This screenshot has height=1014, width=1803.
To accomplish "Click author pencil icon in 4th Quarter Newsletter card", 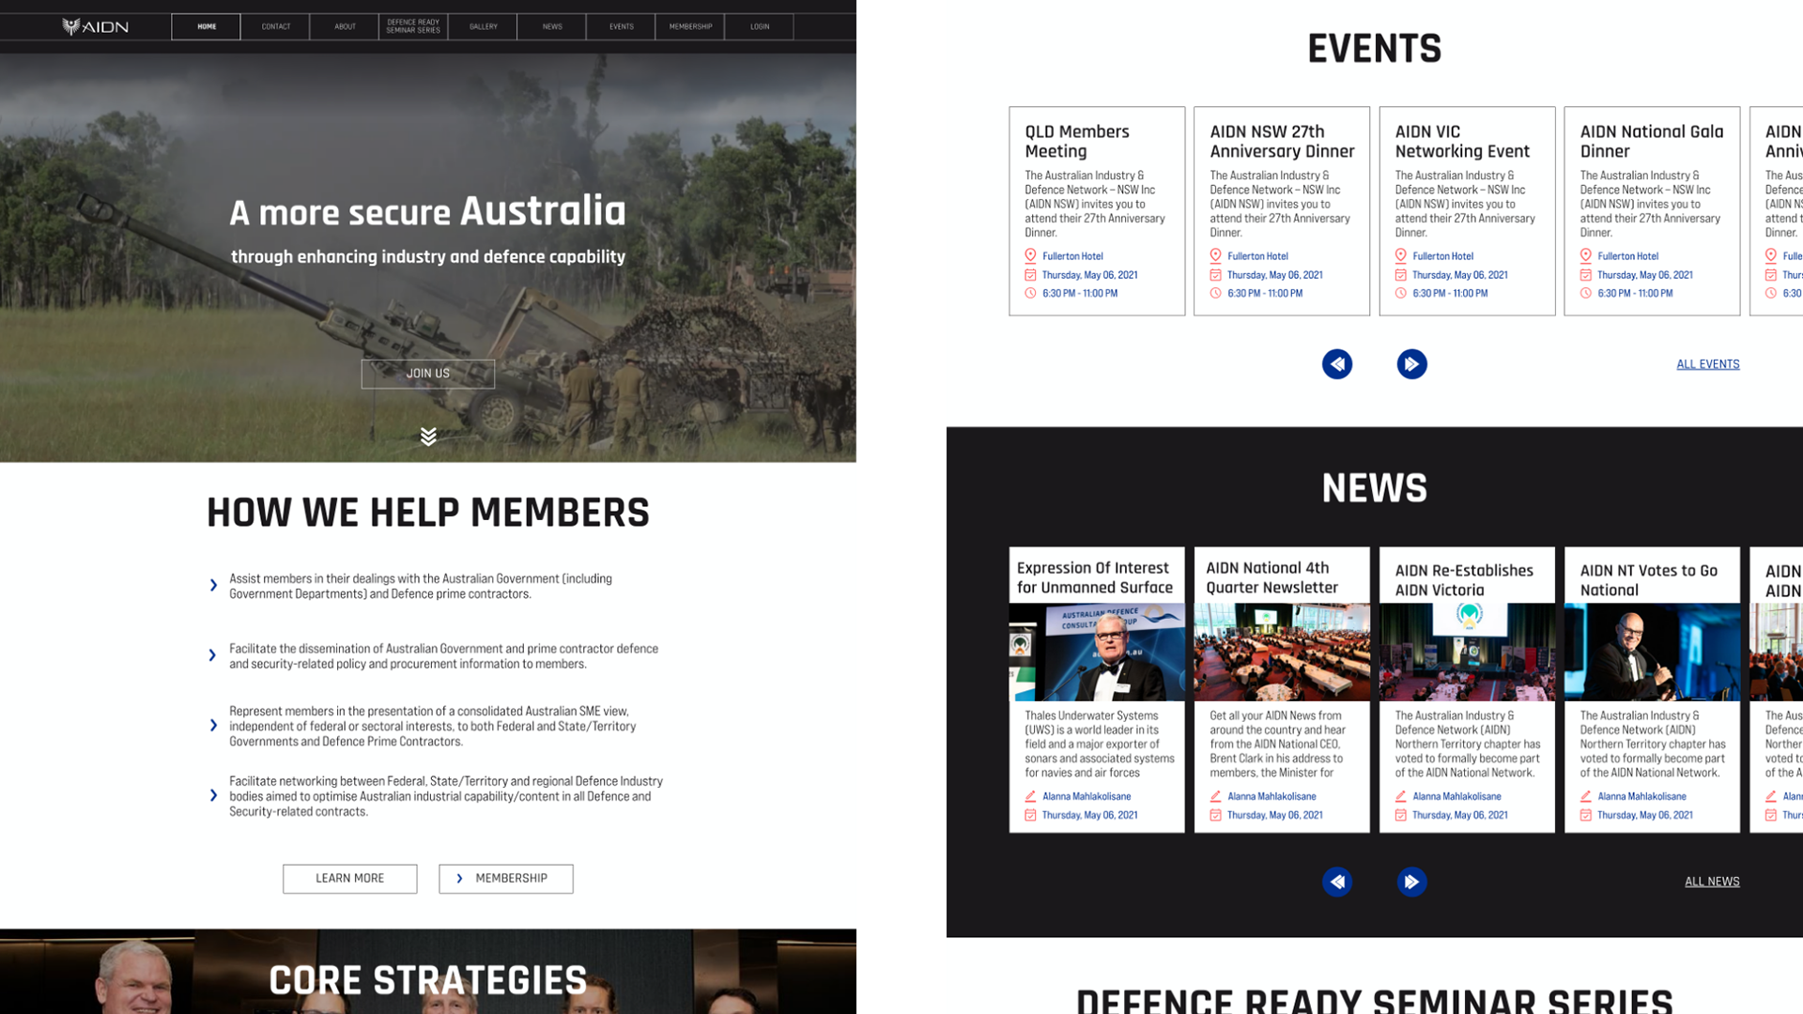I will pos(1215,796).
